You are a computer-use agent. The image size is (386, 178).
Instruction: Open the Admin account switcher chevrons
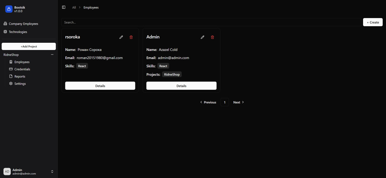(x=52, y=171)
